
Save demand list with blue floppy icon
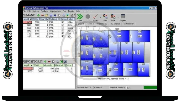51,15
